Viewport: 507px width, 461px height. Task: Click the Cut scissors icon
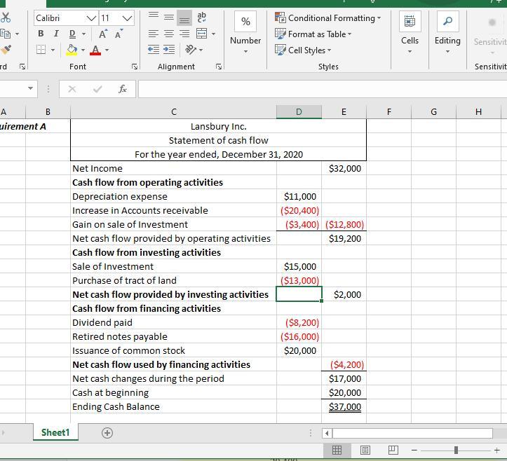click(x=6, y=18)
